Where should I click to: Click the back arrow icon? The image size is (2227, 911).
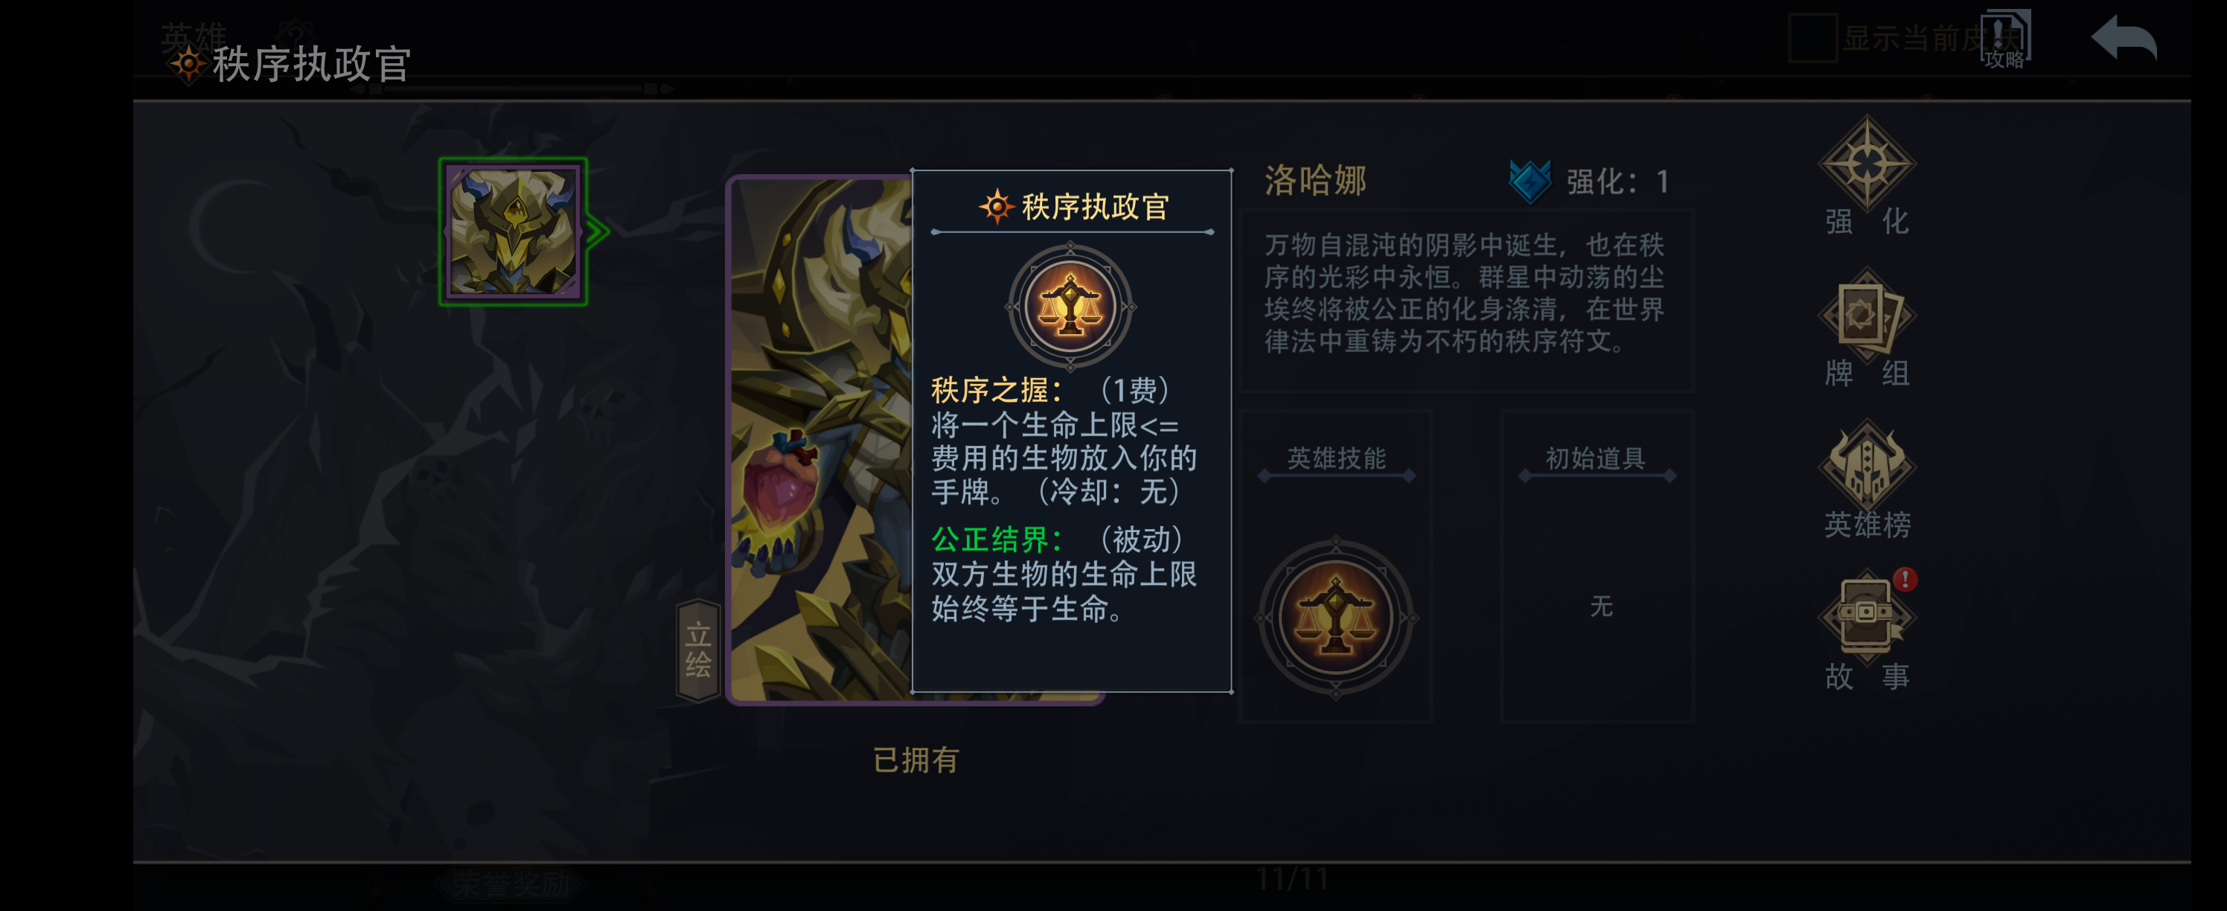pos(2124,39)
